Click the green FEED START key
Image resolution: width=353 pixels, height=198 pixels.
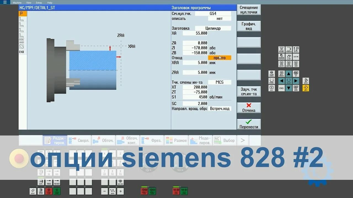(x=184, y=191)
